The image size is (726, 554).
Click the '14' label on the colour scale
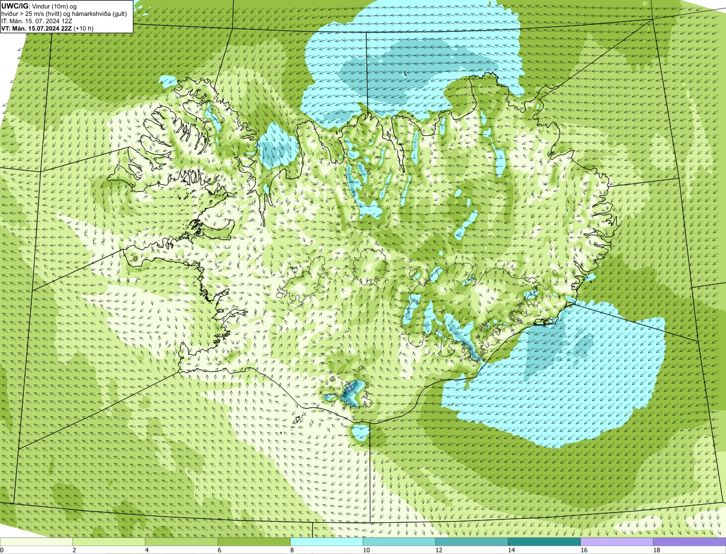[x=512, y=550]
